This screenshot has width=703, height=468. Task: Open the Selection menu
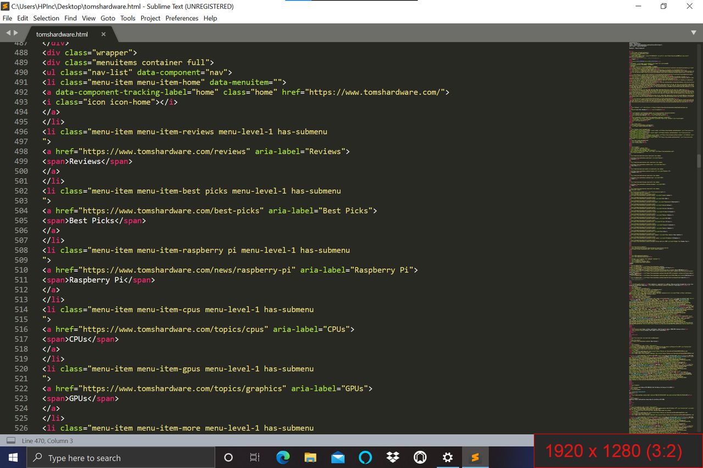click(46, 18)
